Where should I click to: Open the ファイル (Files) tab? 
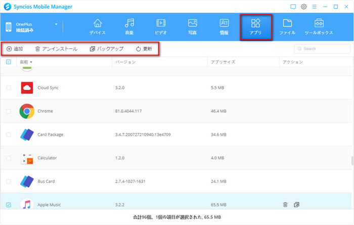click(287, 27)
